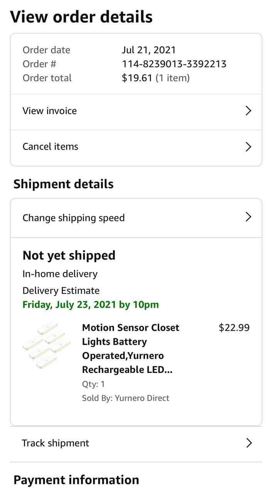Tap the Jul 21, 2021 order date

pos(149,50)
